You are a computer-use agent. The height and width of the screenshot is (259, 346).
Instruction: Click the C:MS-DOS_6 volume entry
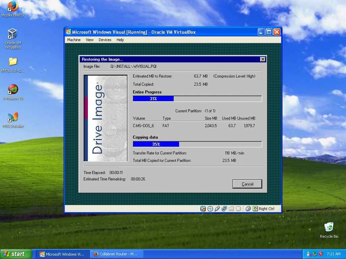tap(143, 126)
